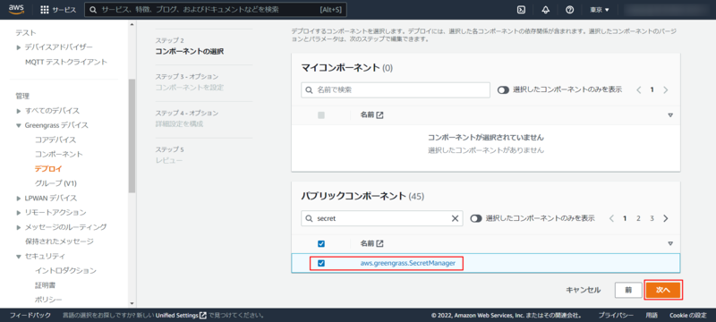Screen dimensions: 716x322
Task: Go to previous page in マイコンポーネント pagination
Action: coord(639,89)
